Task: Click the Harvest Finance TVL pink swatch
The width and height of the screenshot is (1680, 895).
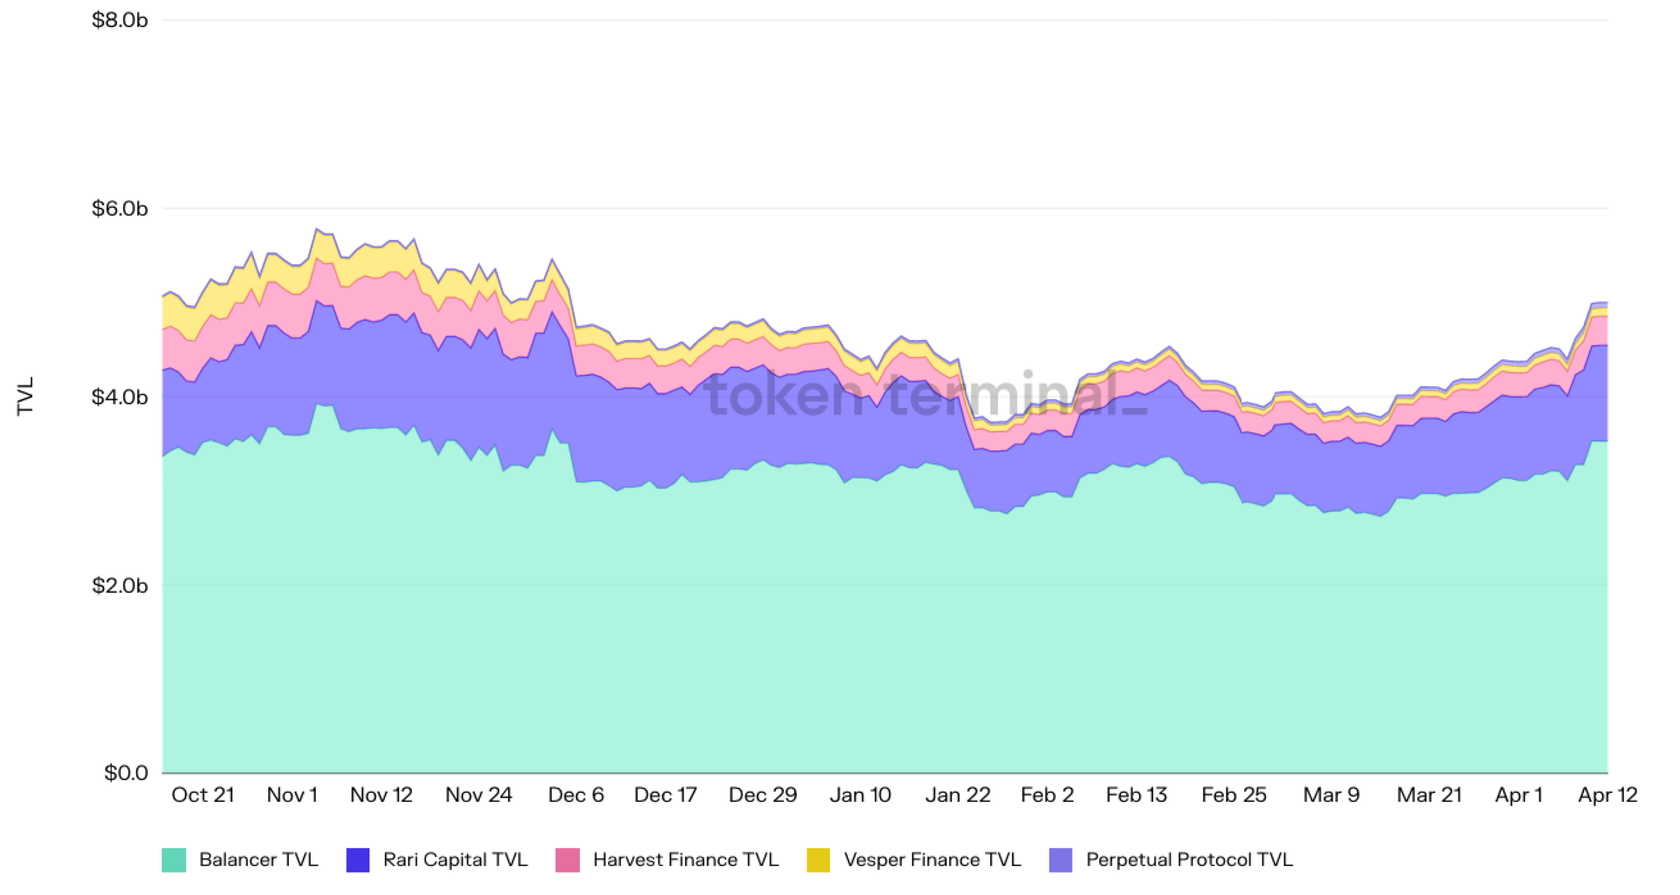Action: click(567, 860)
